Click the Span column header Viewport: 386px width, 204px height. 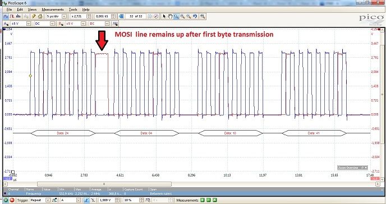click(x=153, y=189)
